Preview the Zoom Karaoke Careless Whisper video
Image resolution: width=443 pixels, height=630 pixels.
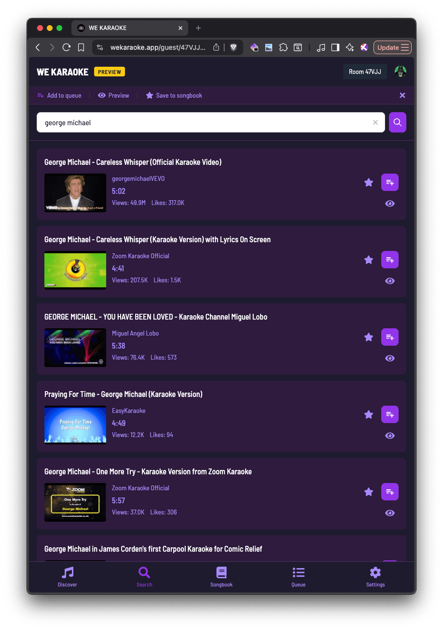click(389, 281)
